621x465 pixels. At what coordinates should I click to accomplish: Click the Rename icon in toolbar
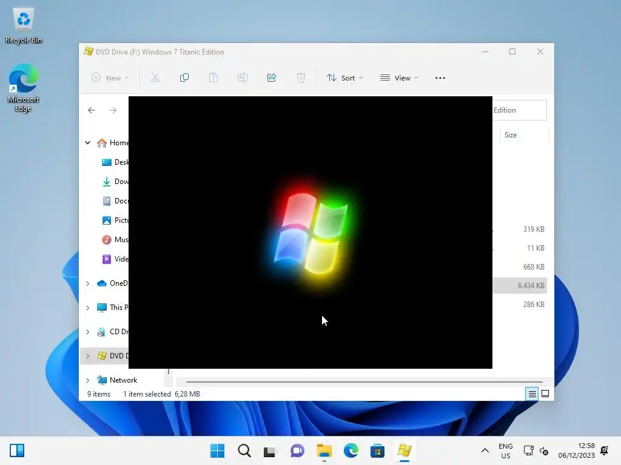click(243, 78)
